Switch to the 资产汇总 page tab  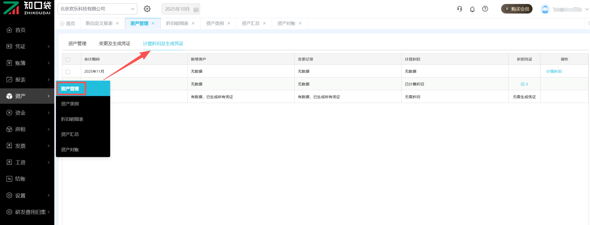click(250, 23)
